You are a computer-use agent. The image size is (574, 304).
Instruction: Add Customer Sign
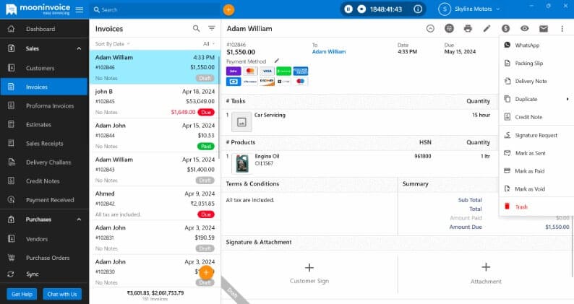[309, 273]
